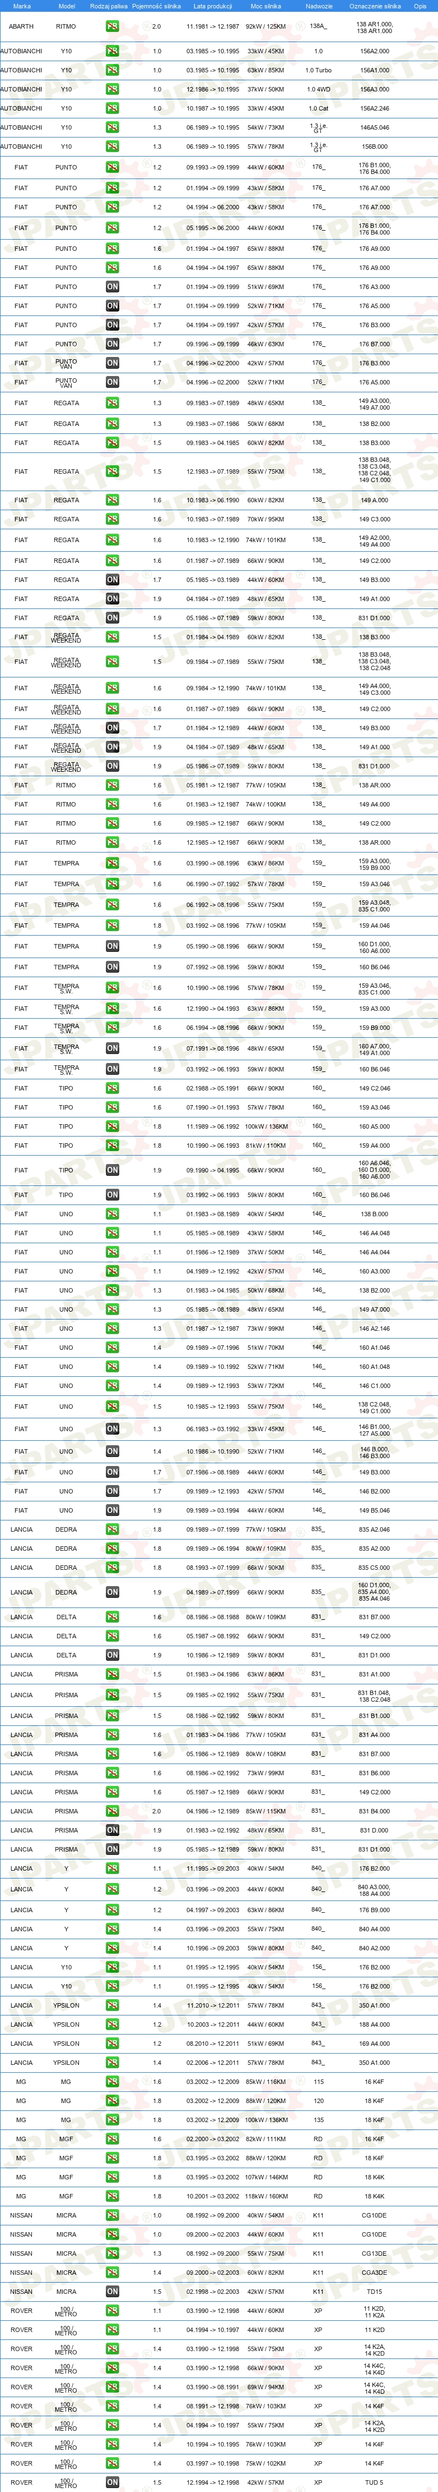Click diesel icon in FIAT UNO 149 B5.046 row
Image resolution: width=438 pixels, height=2492 pixels.
[x=113, y=1510]
